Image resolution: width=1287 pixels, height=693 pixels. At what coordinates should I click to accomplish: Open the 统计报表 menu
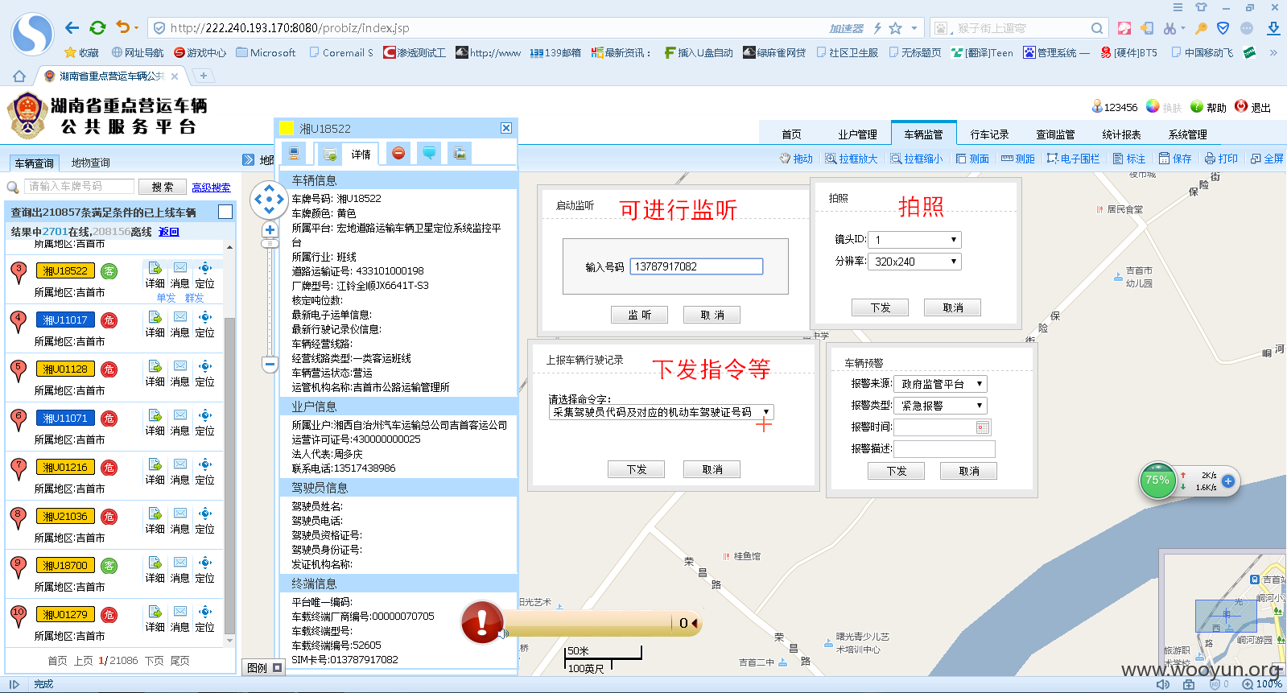[x=1121, y=134]
